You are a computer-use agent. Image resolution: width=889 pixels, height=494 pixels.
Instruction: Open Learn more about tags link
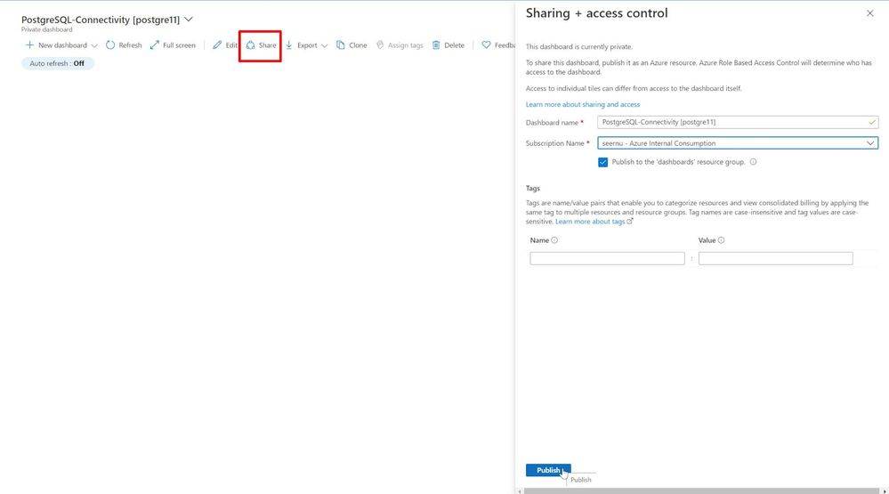coord(594,222)
